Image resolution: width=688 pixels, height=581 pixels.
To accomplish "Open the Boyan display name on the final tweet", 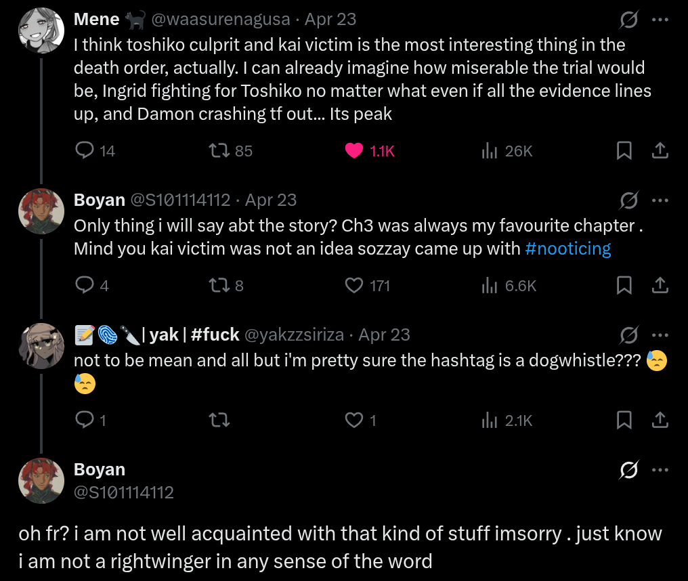I will 100,469.
